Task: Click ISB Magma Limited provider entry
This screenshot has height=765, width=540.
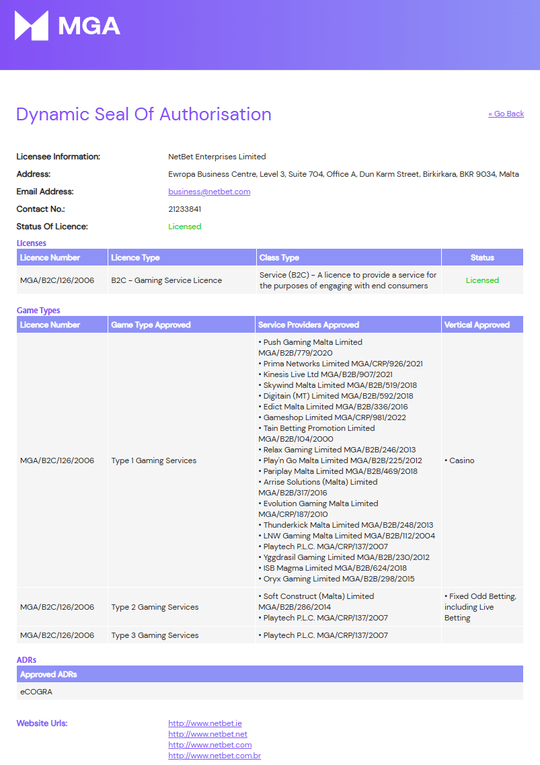Action: pos(332,568)
